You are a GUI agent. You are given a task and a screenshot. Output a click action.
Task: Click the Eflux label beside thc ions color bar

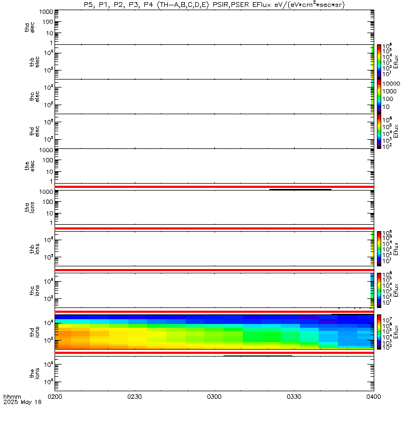(396, 290)
